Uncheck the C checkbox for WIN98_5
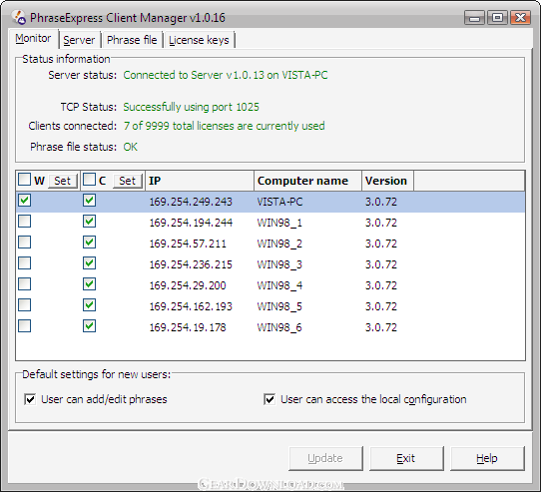 [x=90, y=305]
